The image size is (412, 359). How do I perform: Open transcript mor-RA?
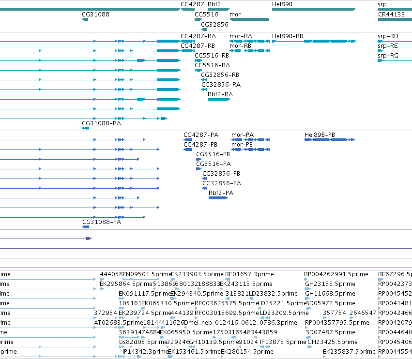(x=241, y=36)
